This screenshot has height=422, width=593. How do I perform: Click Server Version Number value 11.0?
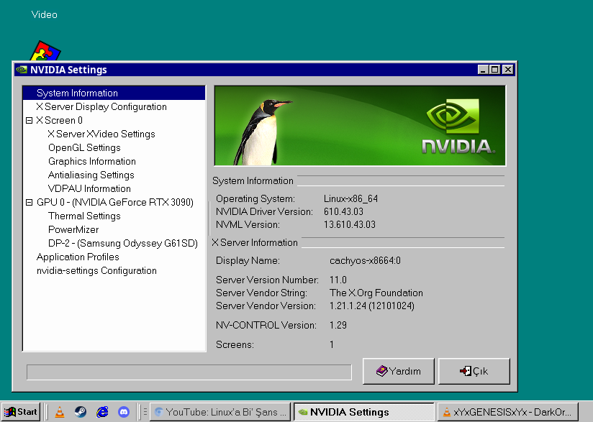[338, 280]
